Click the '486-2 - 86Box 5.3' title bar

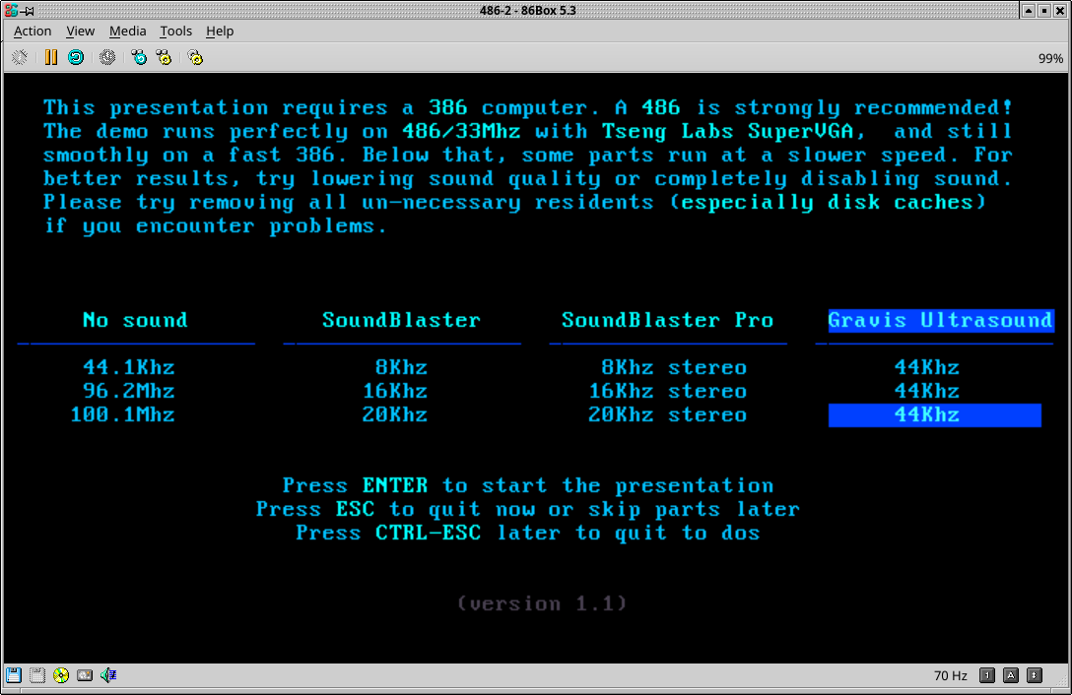coord(528,10)
